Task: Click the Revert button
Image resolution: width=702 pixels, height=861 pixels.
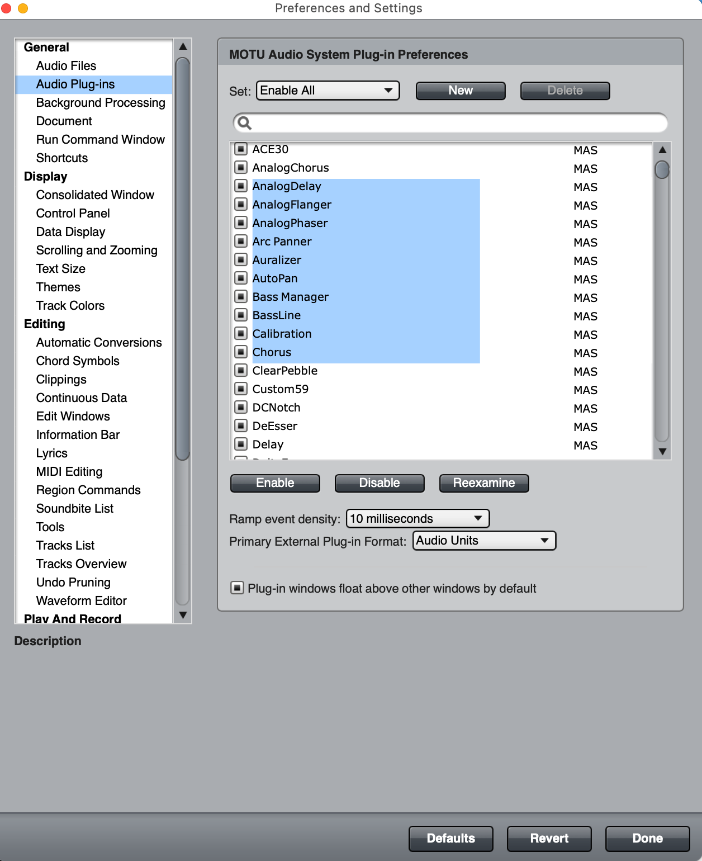Action: coord(549,839)
